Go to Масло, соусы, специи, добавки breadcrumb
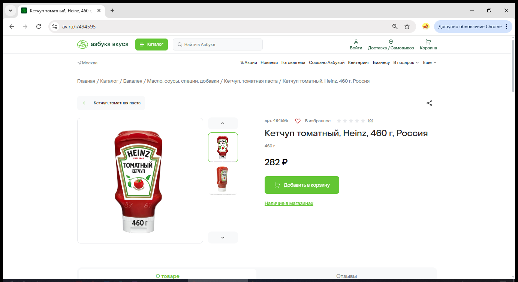Viewport: 518px width, 282px height. click(x=183, y=81)
